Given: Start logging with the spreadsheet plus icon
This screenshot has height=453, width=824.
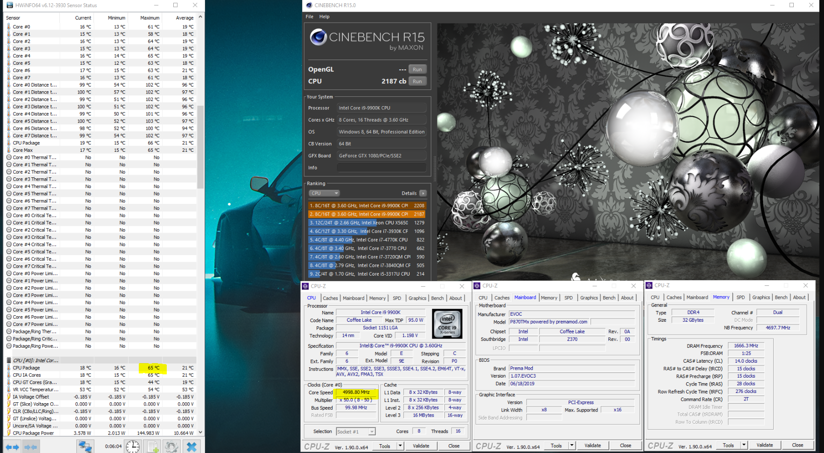Looking at the screenshot, I should [153, 447].
